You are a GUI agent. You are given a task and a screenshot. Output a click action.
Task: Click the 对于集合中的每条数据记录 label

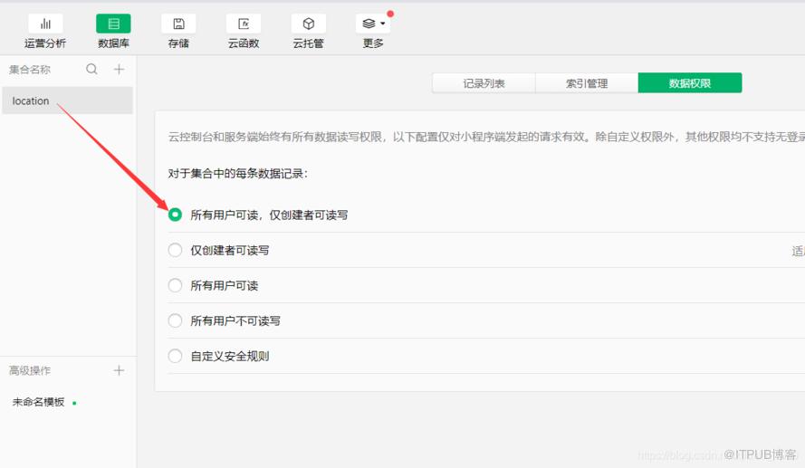[x=238, y=174]
